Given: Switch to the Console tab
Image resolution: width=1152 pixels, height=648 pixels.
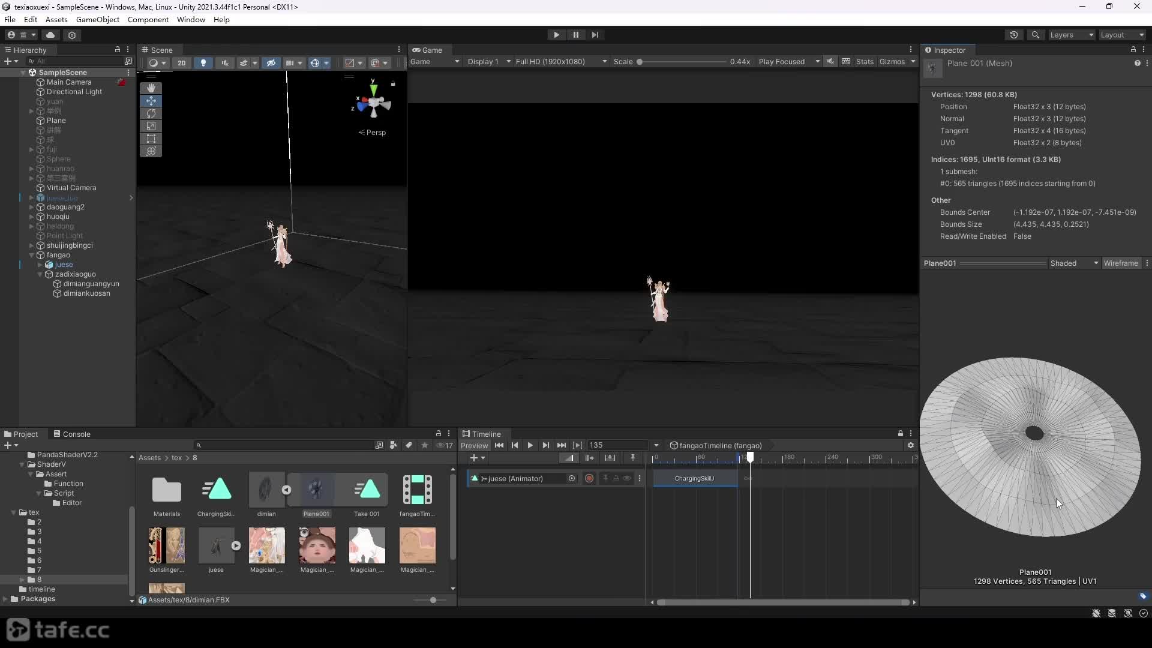Looking at the screenshot, I should [71, 434].
